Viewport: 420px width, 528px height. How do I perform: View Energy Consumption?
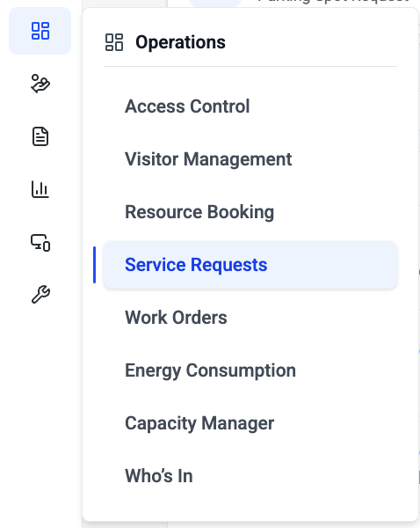[250, 370]
